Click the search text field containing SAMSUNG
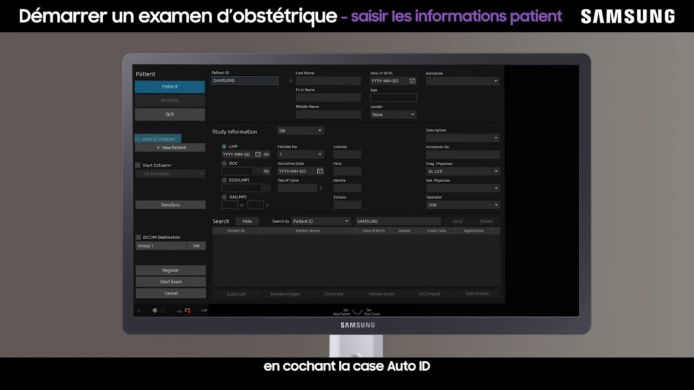Image resolution: width=694 pixels, height=390 pixels. [x=398, y=221]
